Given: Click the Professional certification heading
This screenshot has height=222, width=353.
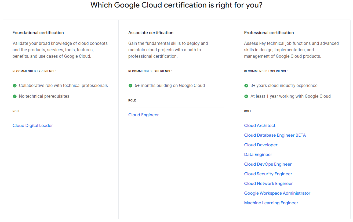Looking at the screenshot, I should pyautogui.click(x=269, y=32).
